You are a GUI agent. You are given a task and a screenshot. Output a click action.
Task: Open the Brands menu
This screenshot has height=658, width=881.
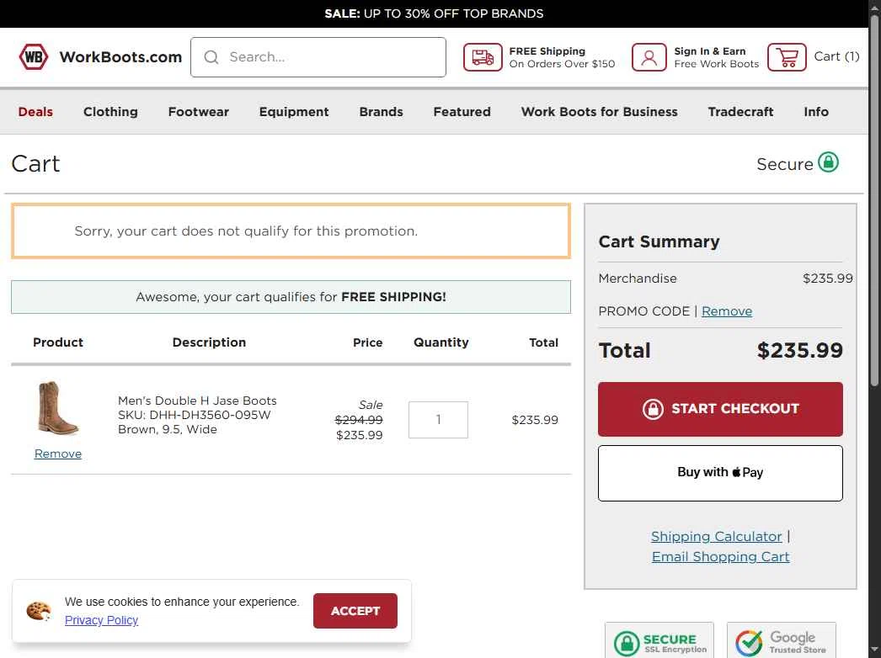[381, 112]
